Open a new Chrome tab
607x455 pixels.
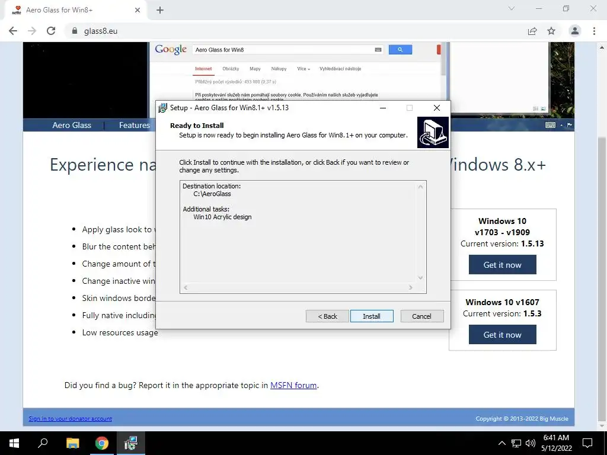160,10
